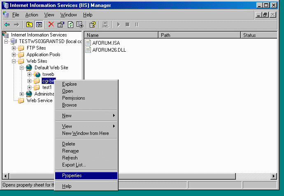
Task: Click the connect-to-computer toolbar icon
Action: point(105,25)
